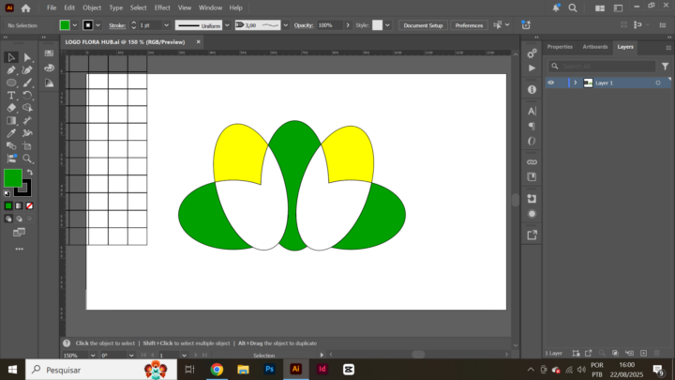Activate the Zoom tool
The height and width of the screenshot is (380, 675).
[x=27, y=159]
